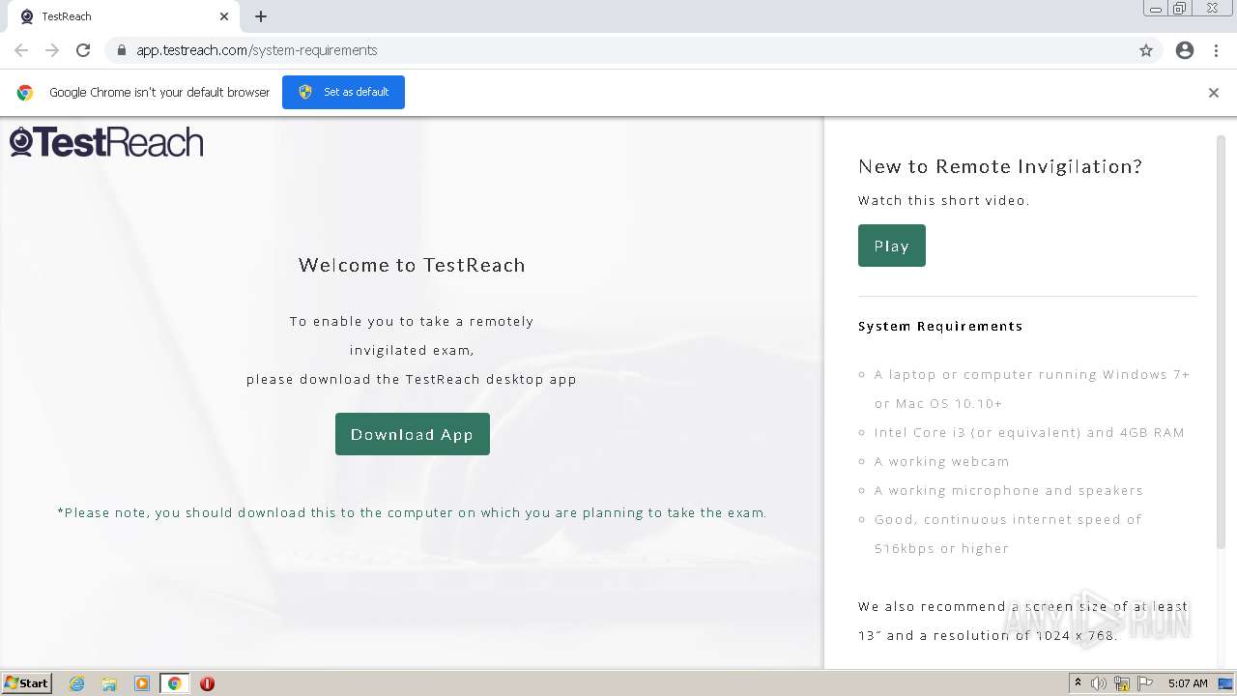Viewport: 1237px width, 696px height.
Task: Launch Internet Explorer from taskbar
Action: pyautogui.click(x=77, y=683)
